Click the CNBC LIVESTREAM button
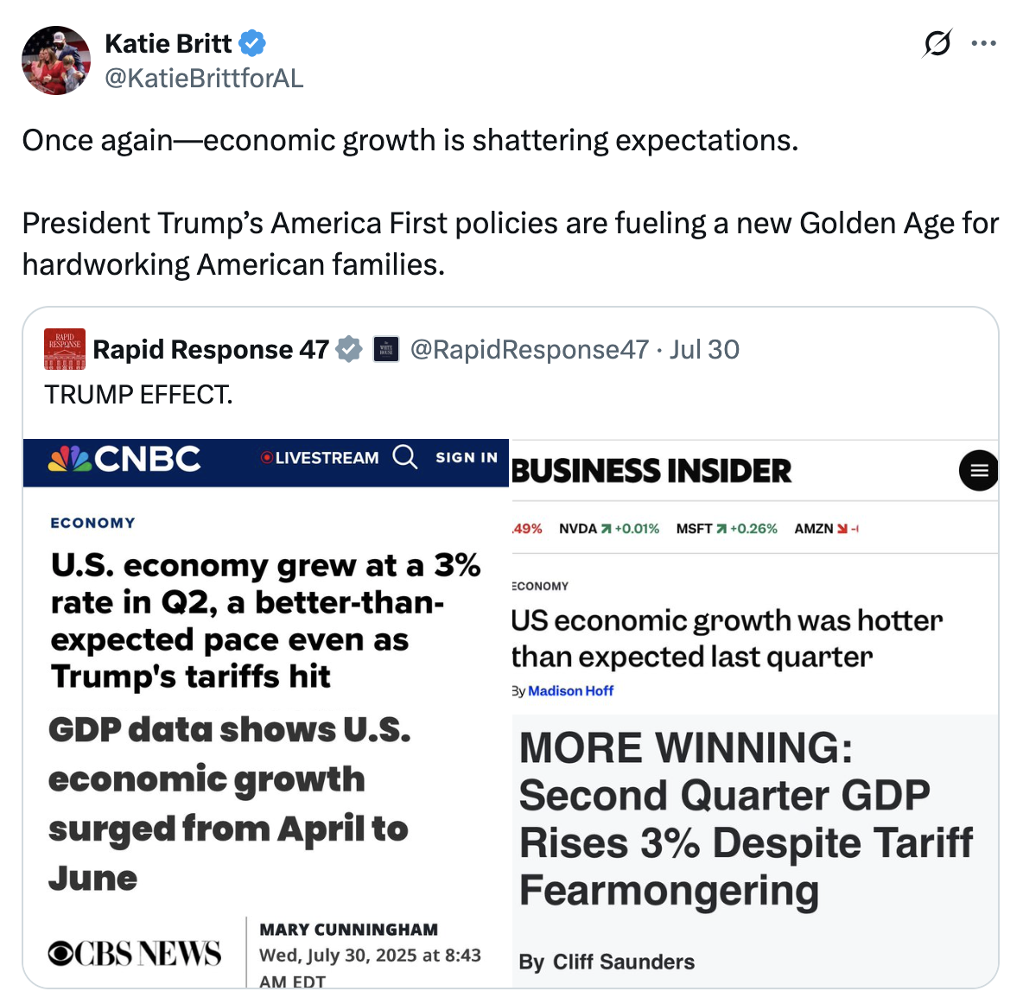The width and height of the screenshot is (1023, 1004). [320, 457]
